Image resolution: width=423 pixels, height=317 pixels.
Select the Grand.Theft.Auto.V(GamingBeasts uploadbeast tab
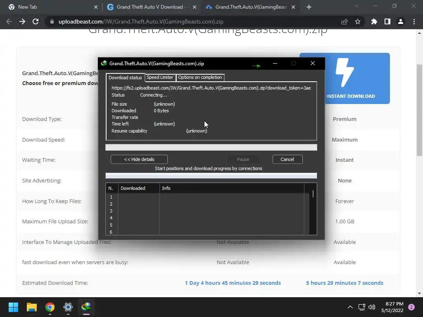point(251,7)
